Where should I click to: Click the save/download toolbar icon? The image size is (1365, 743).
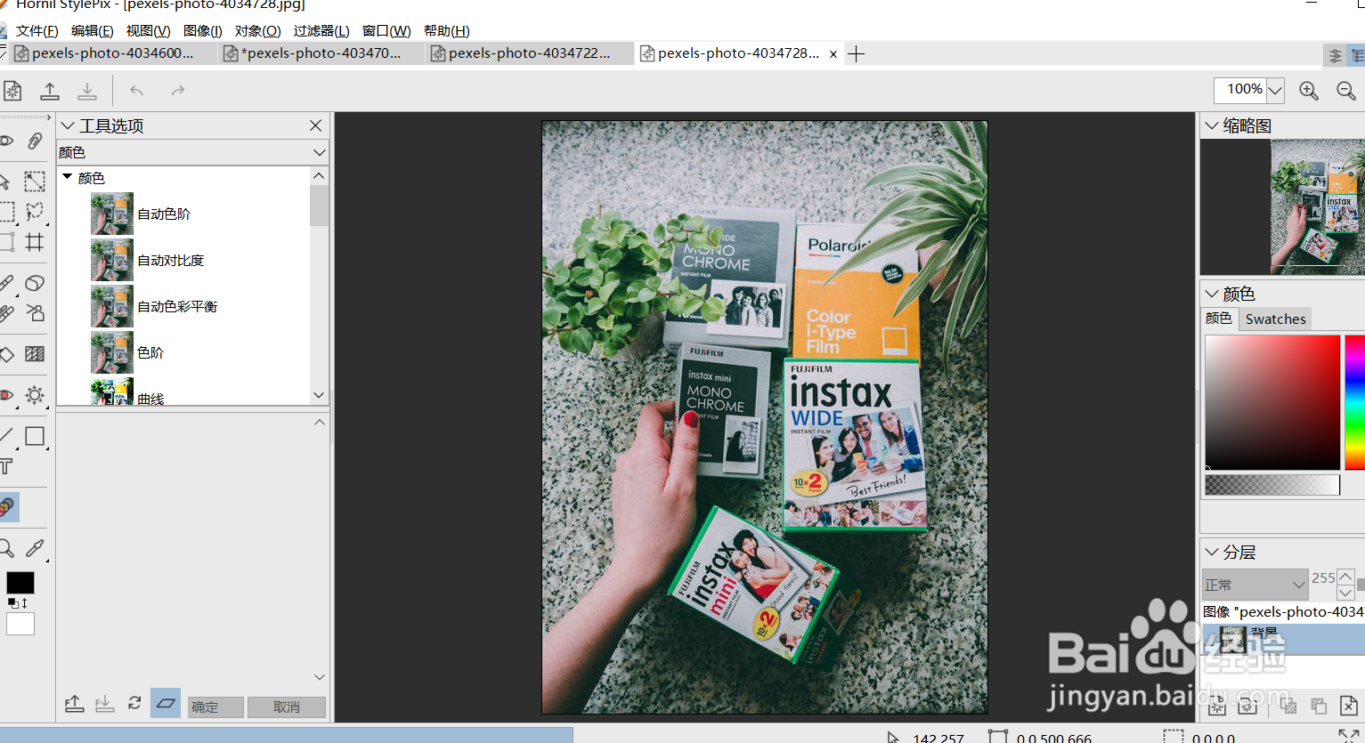pos(87,91)
